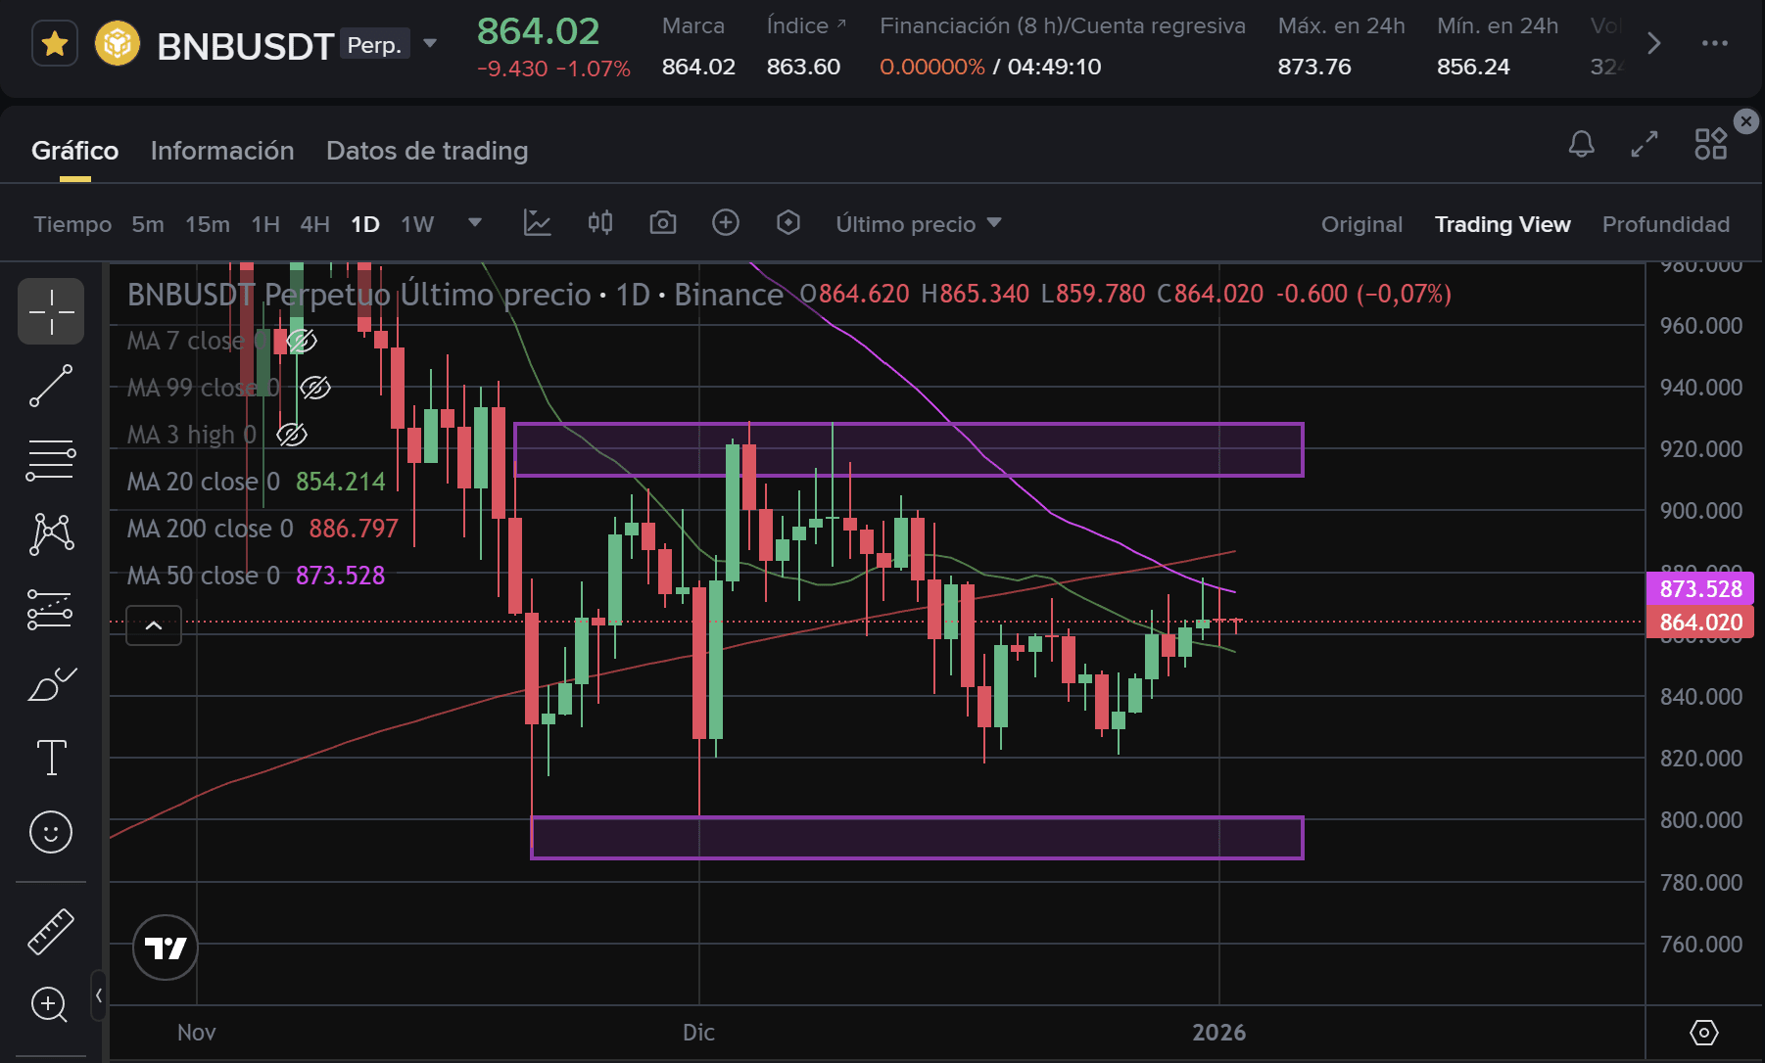Select the 1H timeframe

coord(265,224)
